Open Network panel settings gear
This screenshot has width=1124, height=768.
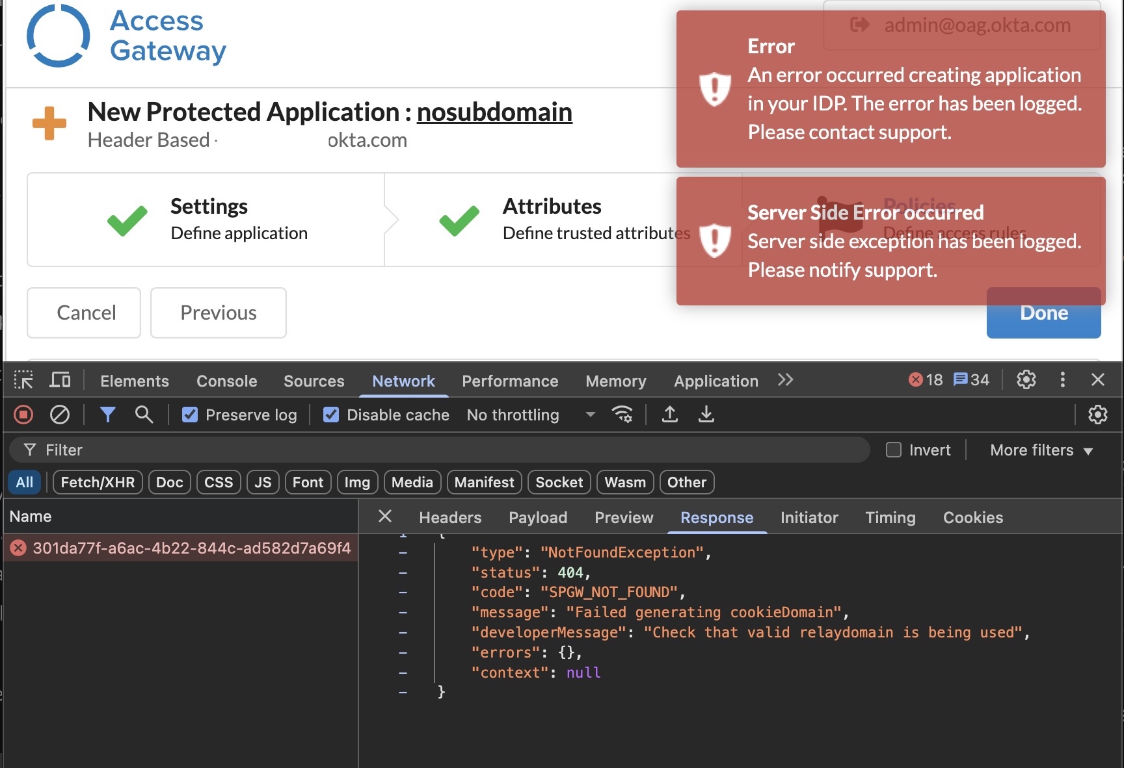coord(1098,415)
